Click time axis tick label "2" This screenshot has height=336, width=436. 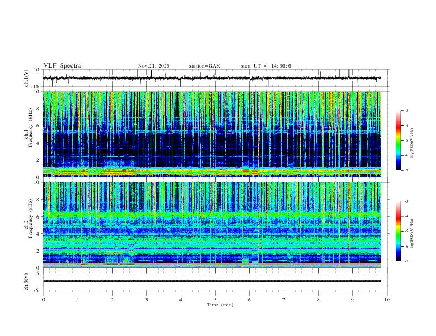[112, 300]
